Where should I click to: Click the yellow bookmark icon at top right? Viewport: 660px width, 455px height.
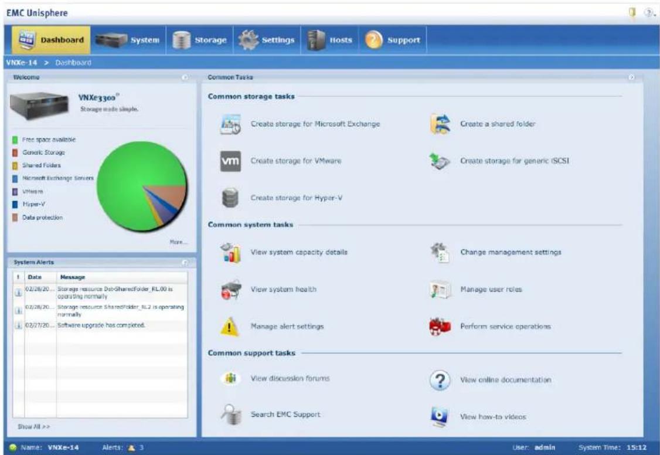(x=632, y=13)
